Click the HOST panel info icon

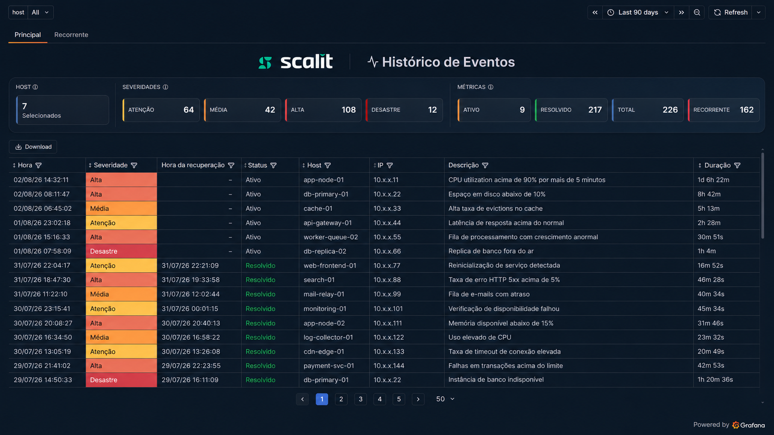point(35,87)
